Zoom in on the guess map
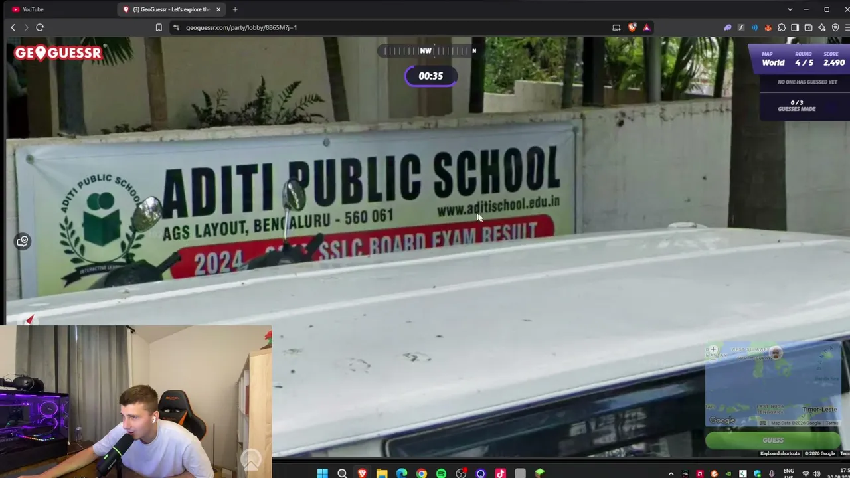Image resolution: width=850 pixels, height=478 pixels. coord(713,349)
